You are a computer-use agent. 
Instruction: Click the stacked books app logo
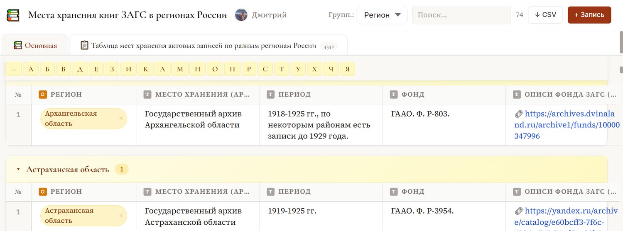[13, 15]
